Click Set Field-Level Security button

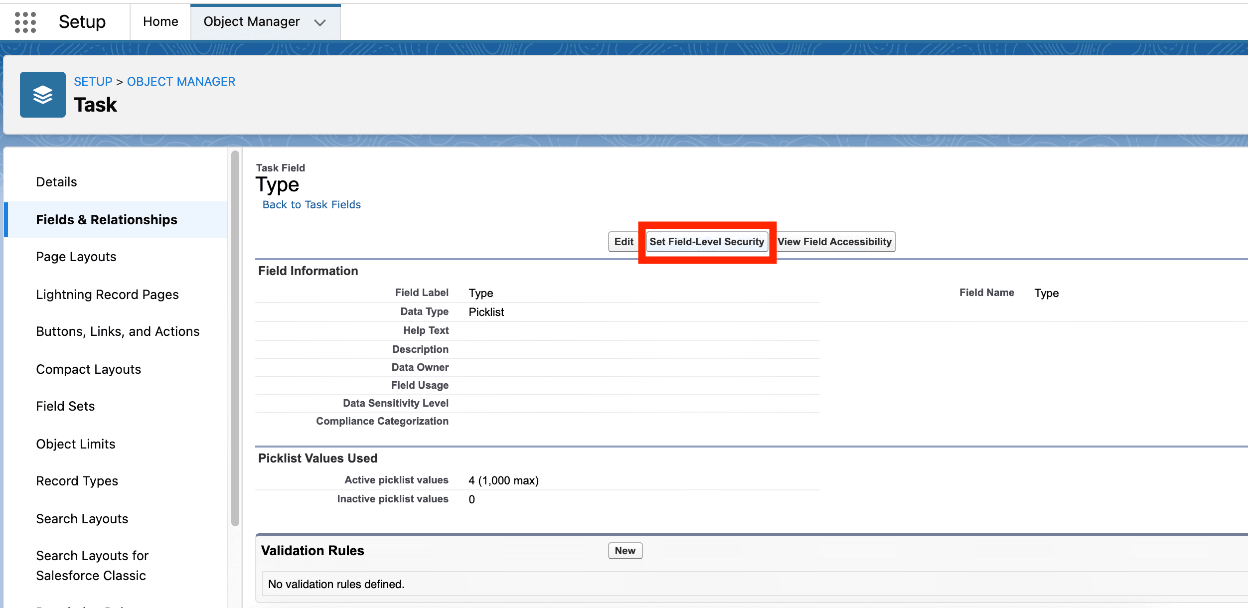pyautogui.click(x=706, y=242)
